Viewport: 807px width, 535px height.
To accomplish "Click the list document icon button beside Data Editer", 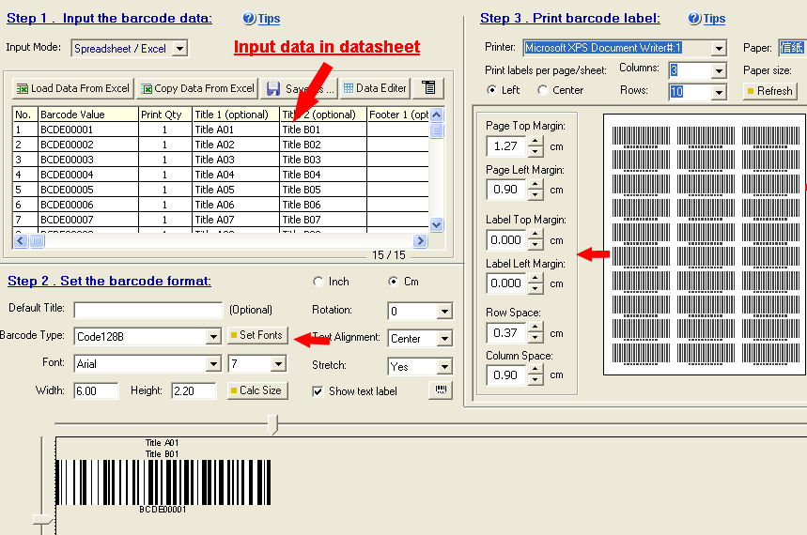I will (428, 88).
